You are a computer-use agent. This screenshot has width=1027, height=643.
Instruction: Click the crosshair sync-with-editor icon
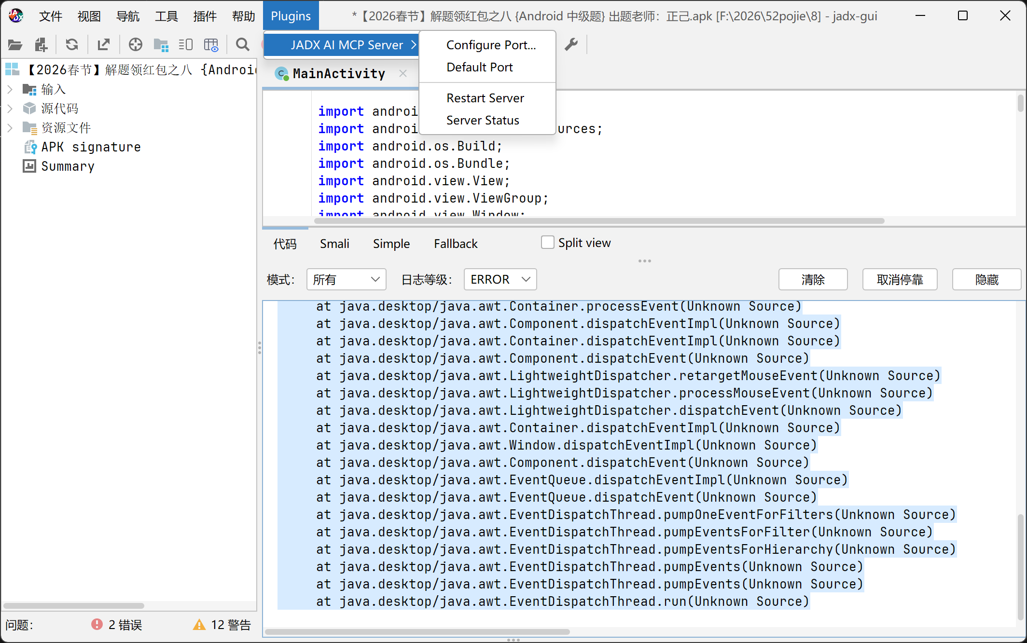pos(136,45)
